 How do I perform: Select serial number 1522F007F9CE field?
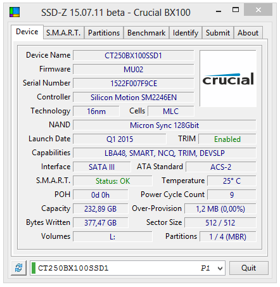(134, 84)
